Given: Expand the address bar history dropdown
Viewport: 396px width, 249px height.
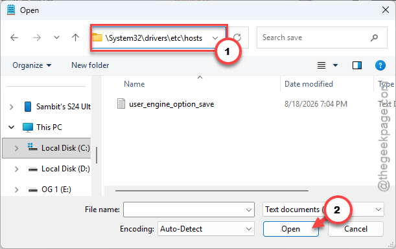Looking at the screenshot, I should click(215, 38).
